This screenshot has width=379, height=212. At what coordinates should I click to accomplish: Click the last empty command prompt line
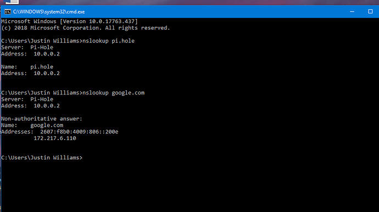point(42,158)
